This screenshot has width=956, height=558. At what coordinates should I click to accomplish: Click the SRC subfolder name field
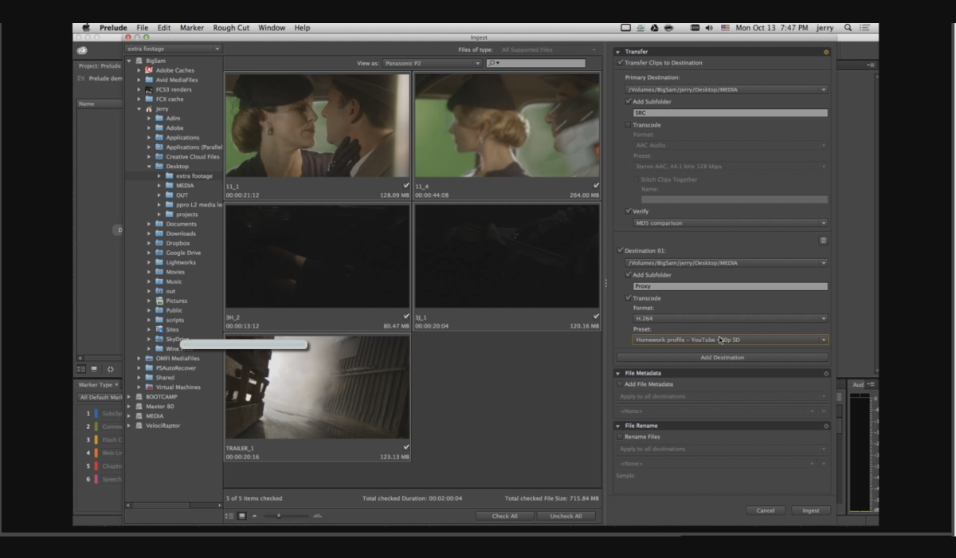coord(730,113)
